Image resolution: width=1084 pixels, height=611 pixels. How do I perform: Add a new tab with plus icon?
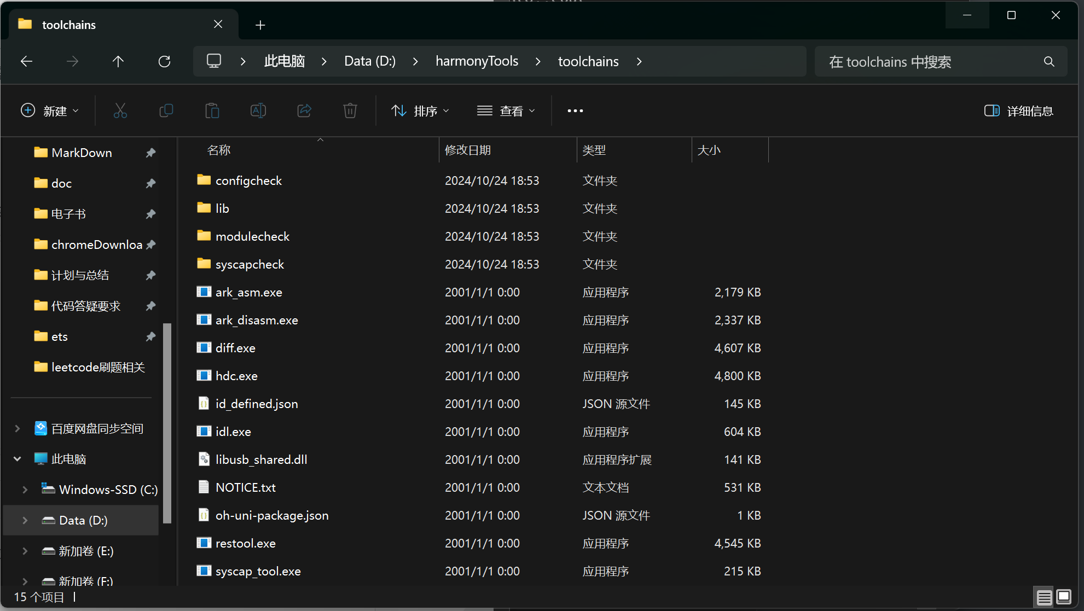pos(260,25)
